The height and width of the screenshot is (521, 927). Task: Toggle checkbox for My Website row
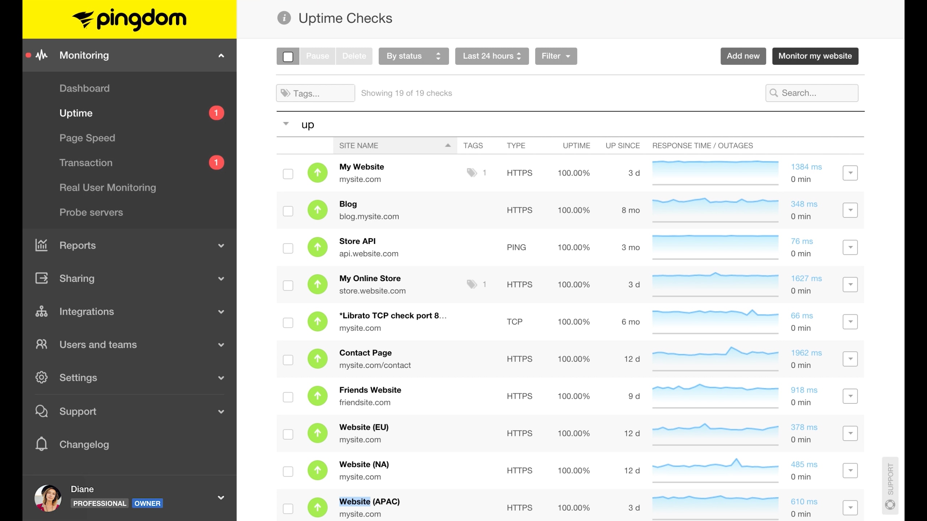[288, 173]
